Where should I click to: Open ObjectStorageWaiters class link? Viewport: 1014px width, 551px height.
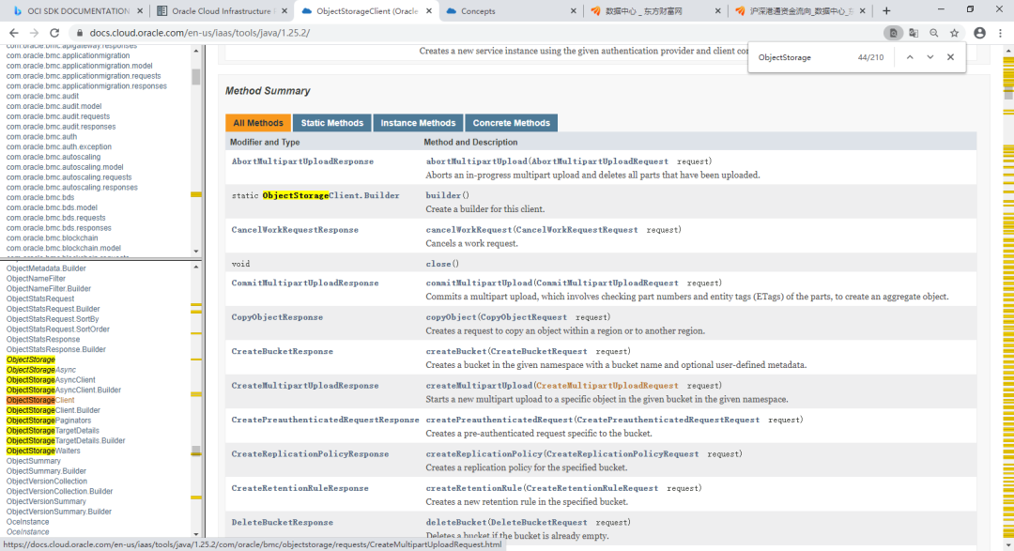[x=43, y=451]
